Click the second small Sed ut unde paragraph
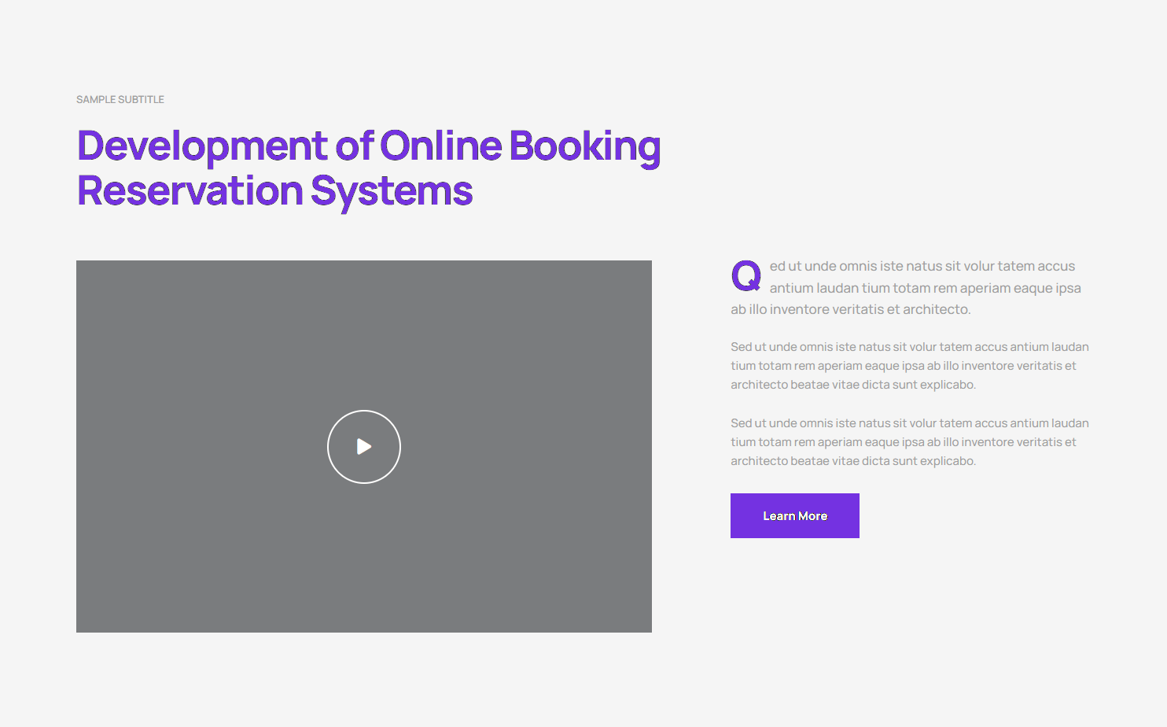Viewport: 1167px width, 727px height. (x=909, y=442)
